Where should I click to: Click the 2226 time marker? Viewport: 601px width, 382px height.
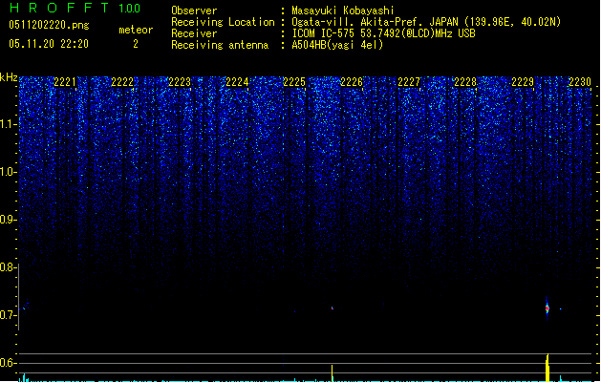352,82
